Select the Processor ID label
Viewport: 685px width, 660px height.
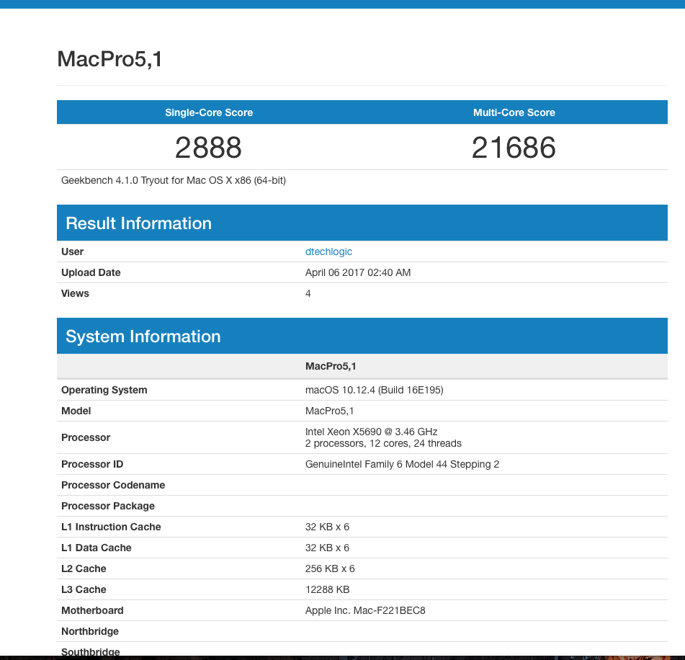92,464
